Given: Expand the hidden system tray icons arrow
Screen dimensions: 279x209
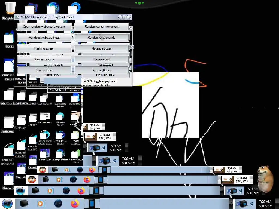Looking at the screenshot, I should pyautogui.click(x=231, y=204).
